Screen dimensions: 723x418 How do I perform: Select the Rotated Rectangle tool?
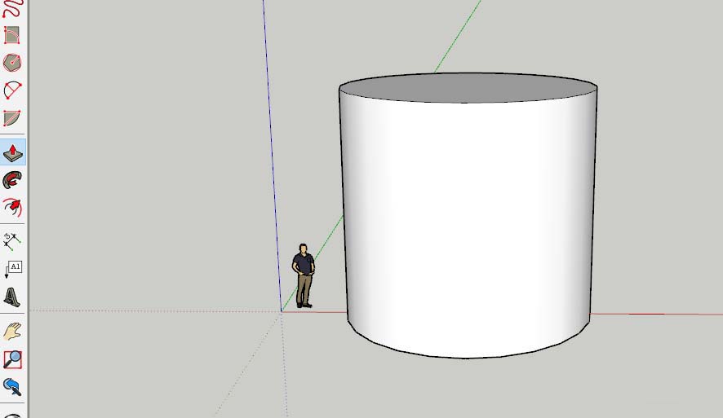click(12, 35)
